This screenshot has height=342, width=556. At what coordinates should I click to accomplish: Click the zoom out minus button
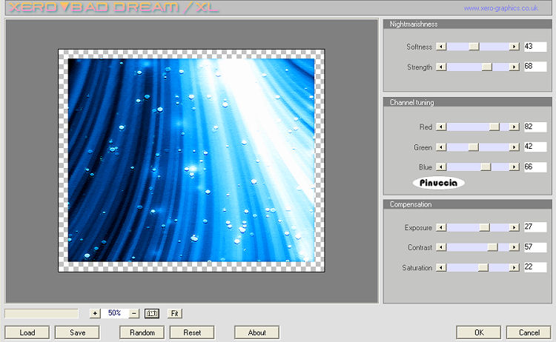(134, 313)
